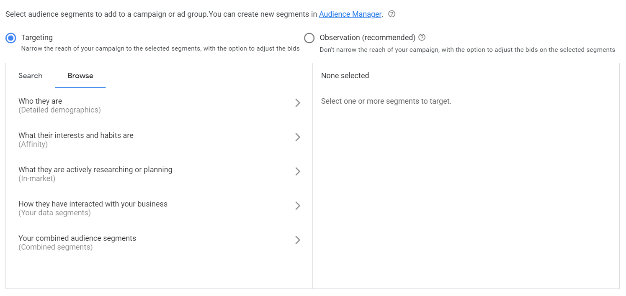This screenshot has height=296, width=626.
Task: Open the Combined segments category label
Action: point(55,247)
